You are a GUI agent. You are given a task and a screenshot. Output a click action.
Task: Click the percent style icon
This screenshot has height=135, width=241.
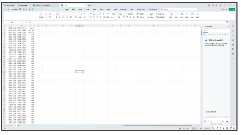pos(124,17)
